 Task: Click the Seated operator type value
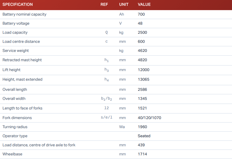coord(144,136)
